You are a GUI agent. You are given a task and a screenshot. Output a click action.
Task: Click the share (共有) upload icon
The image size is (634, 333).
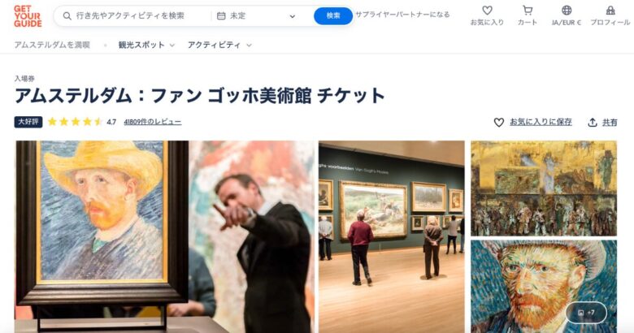tap(593, 122)
